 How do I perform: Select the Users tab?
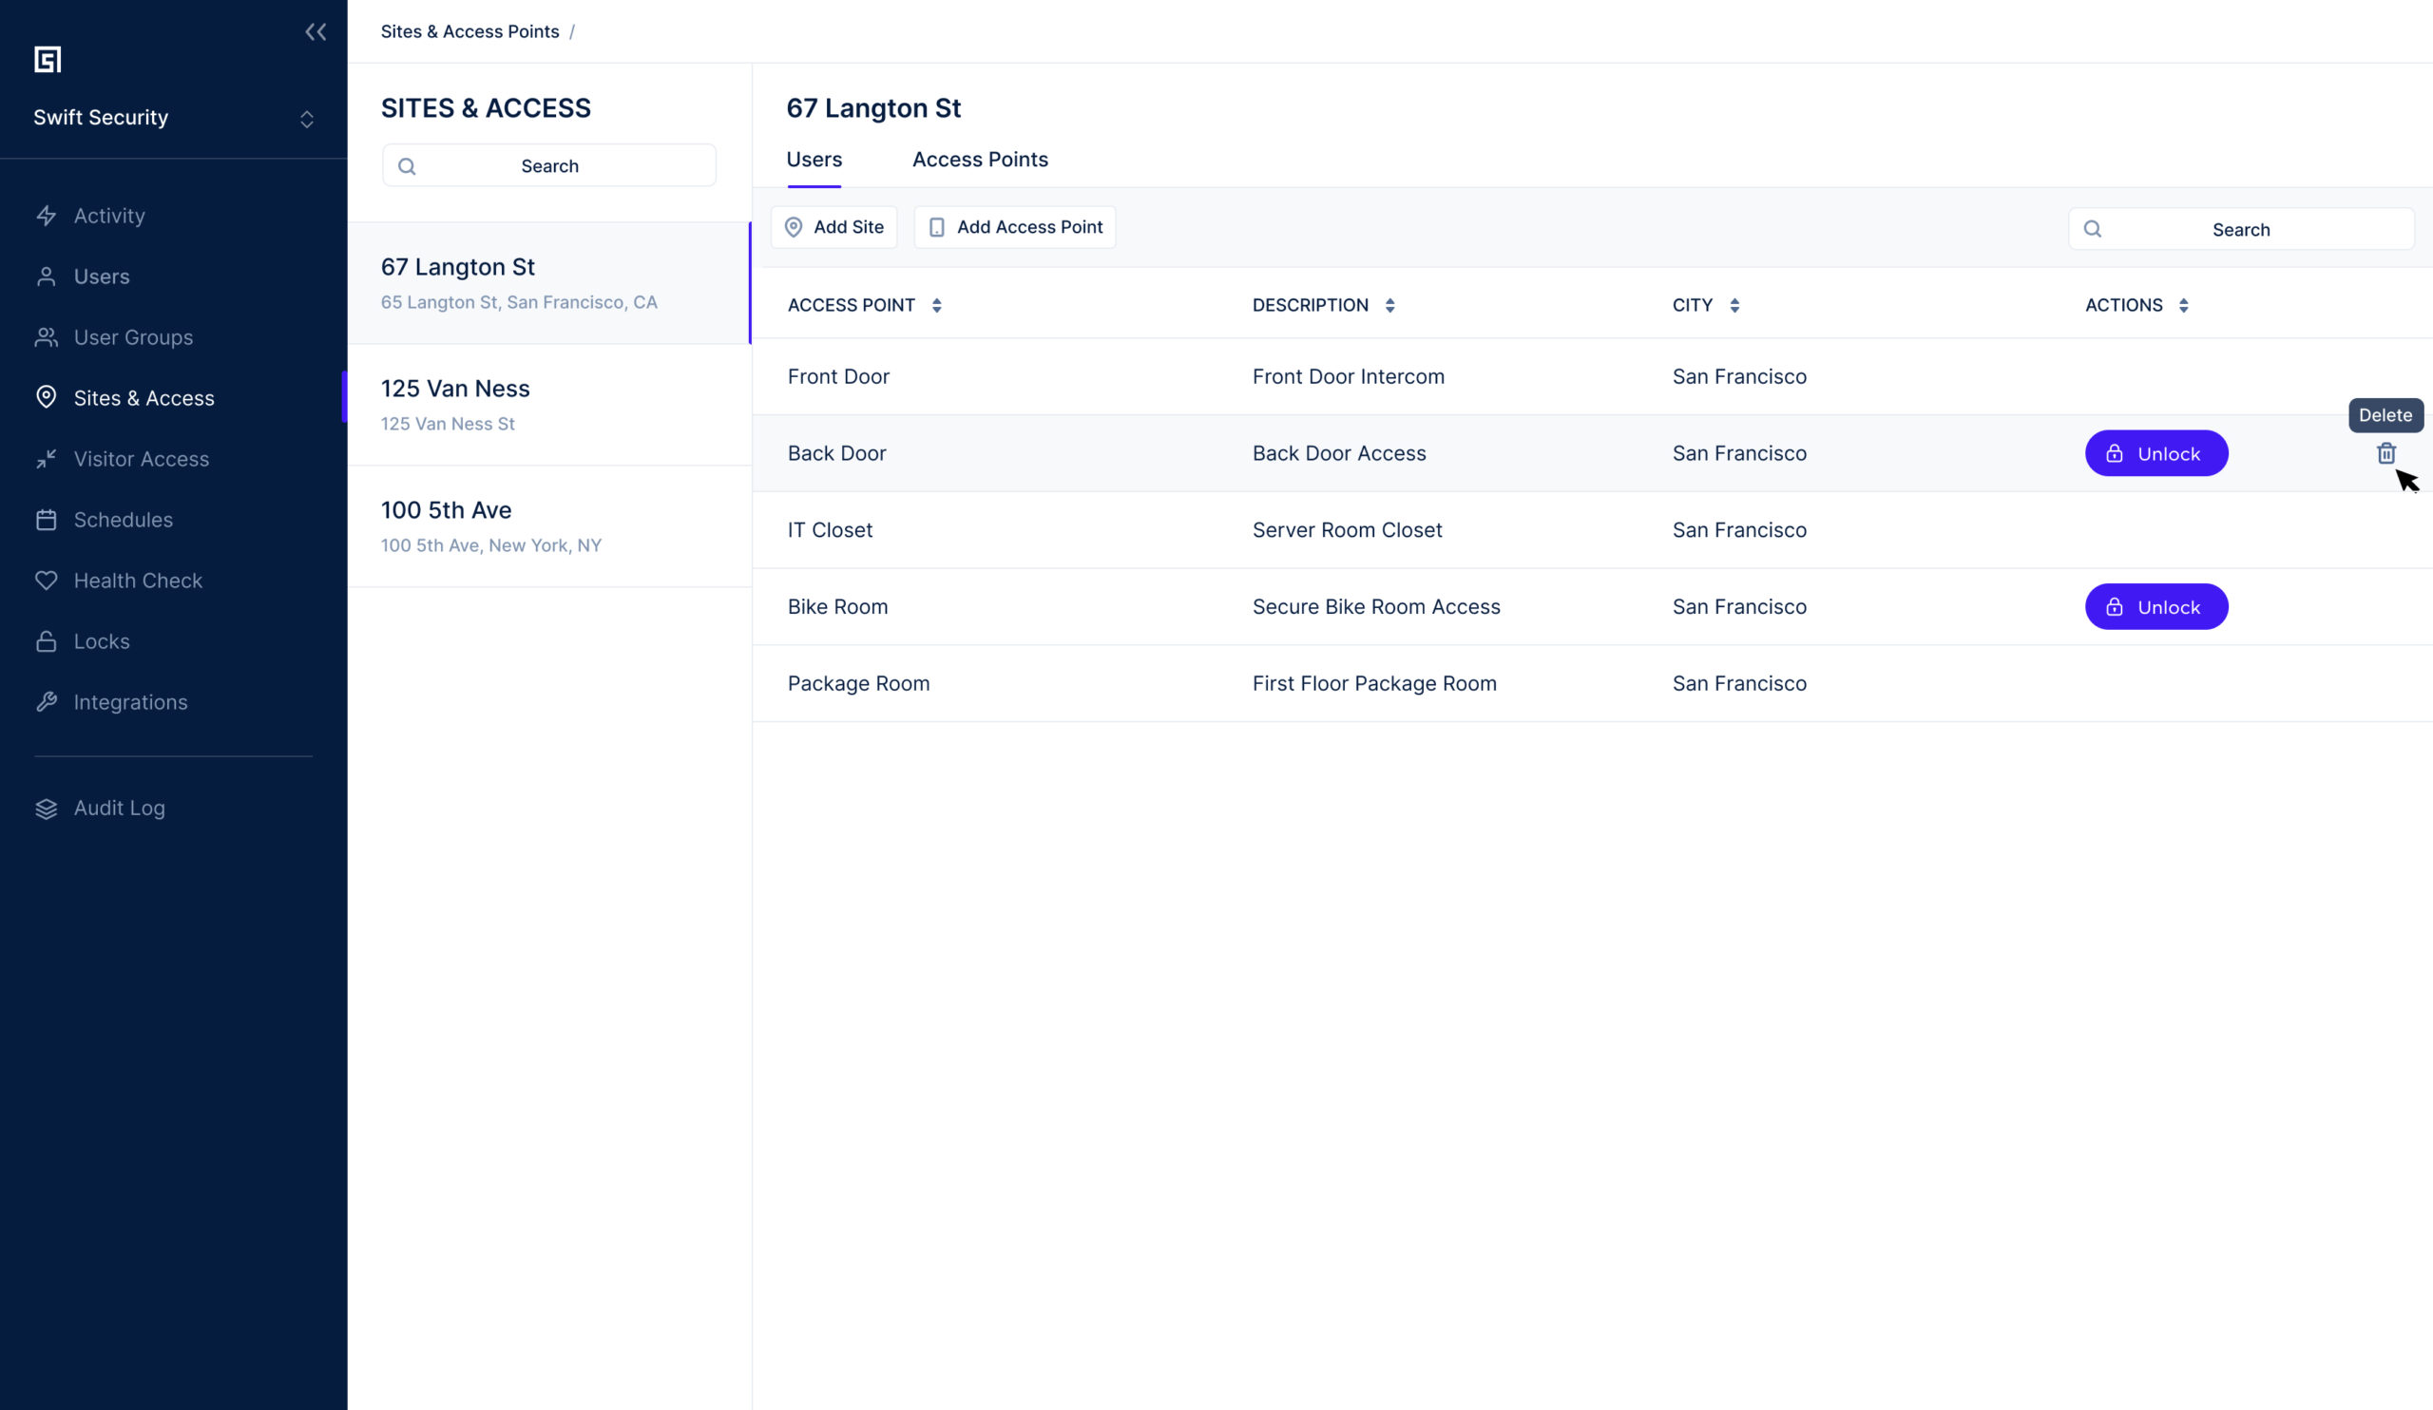[x=814, y=160]
